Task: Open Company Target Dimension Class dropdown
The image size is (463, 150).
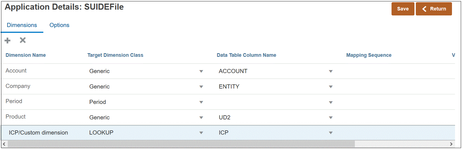Action: click(x=201, y=87)
